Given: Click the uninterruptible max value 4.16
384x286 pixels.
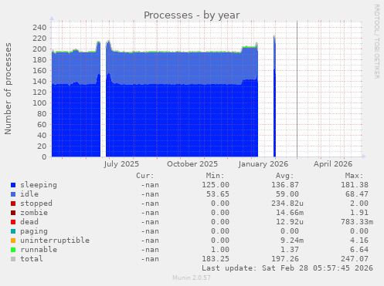Looking at the screenshot, I should pyautogui.click(x=359, y=241).
